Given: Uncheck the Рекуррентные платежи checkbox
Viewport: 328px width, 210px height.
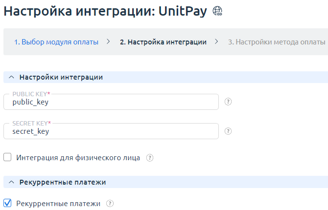Looking at the screenshot, I should [x=7, y=203].
